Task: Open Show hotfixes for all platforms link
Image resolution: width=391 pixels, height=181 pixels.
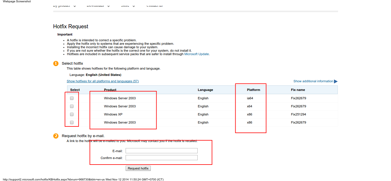Action: [x=103, y=81]
